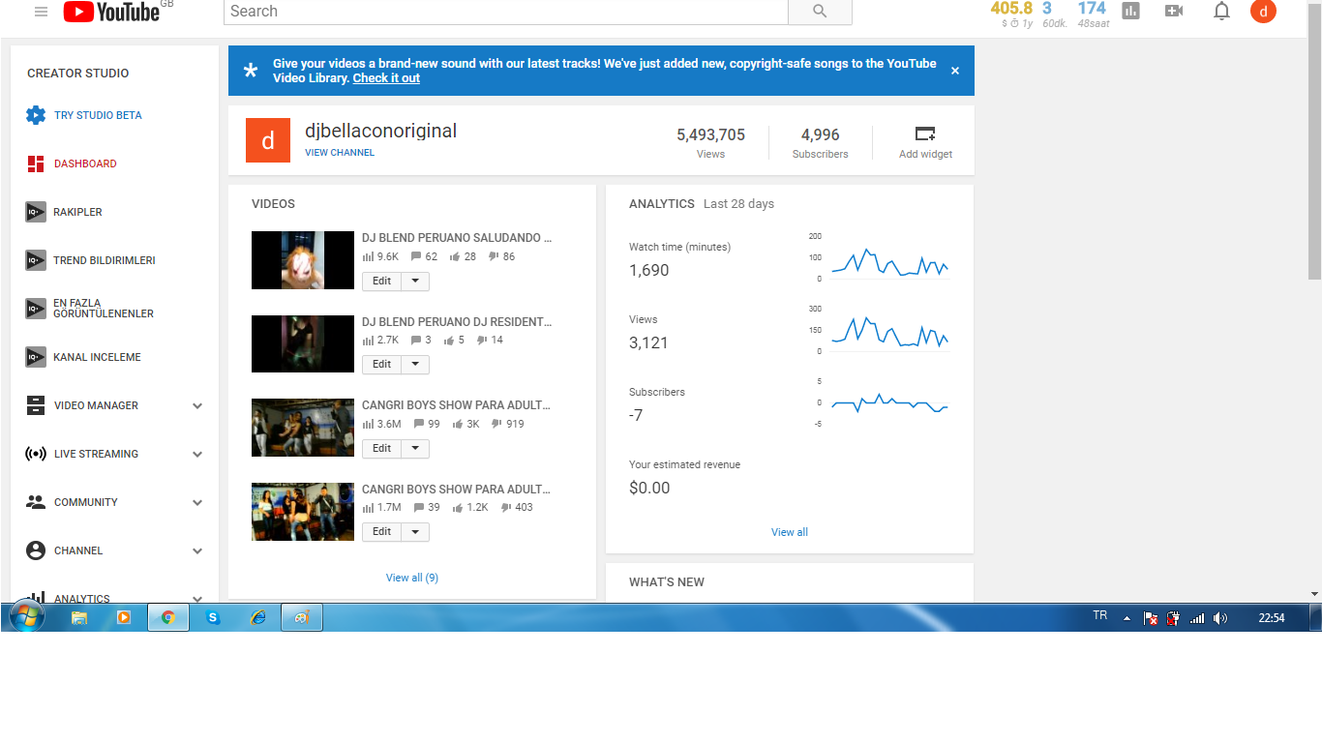Expand the Video Manager section
Image resolution: width=1322 pixels, height=743 pixels.
(197, 406)
